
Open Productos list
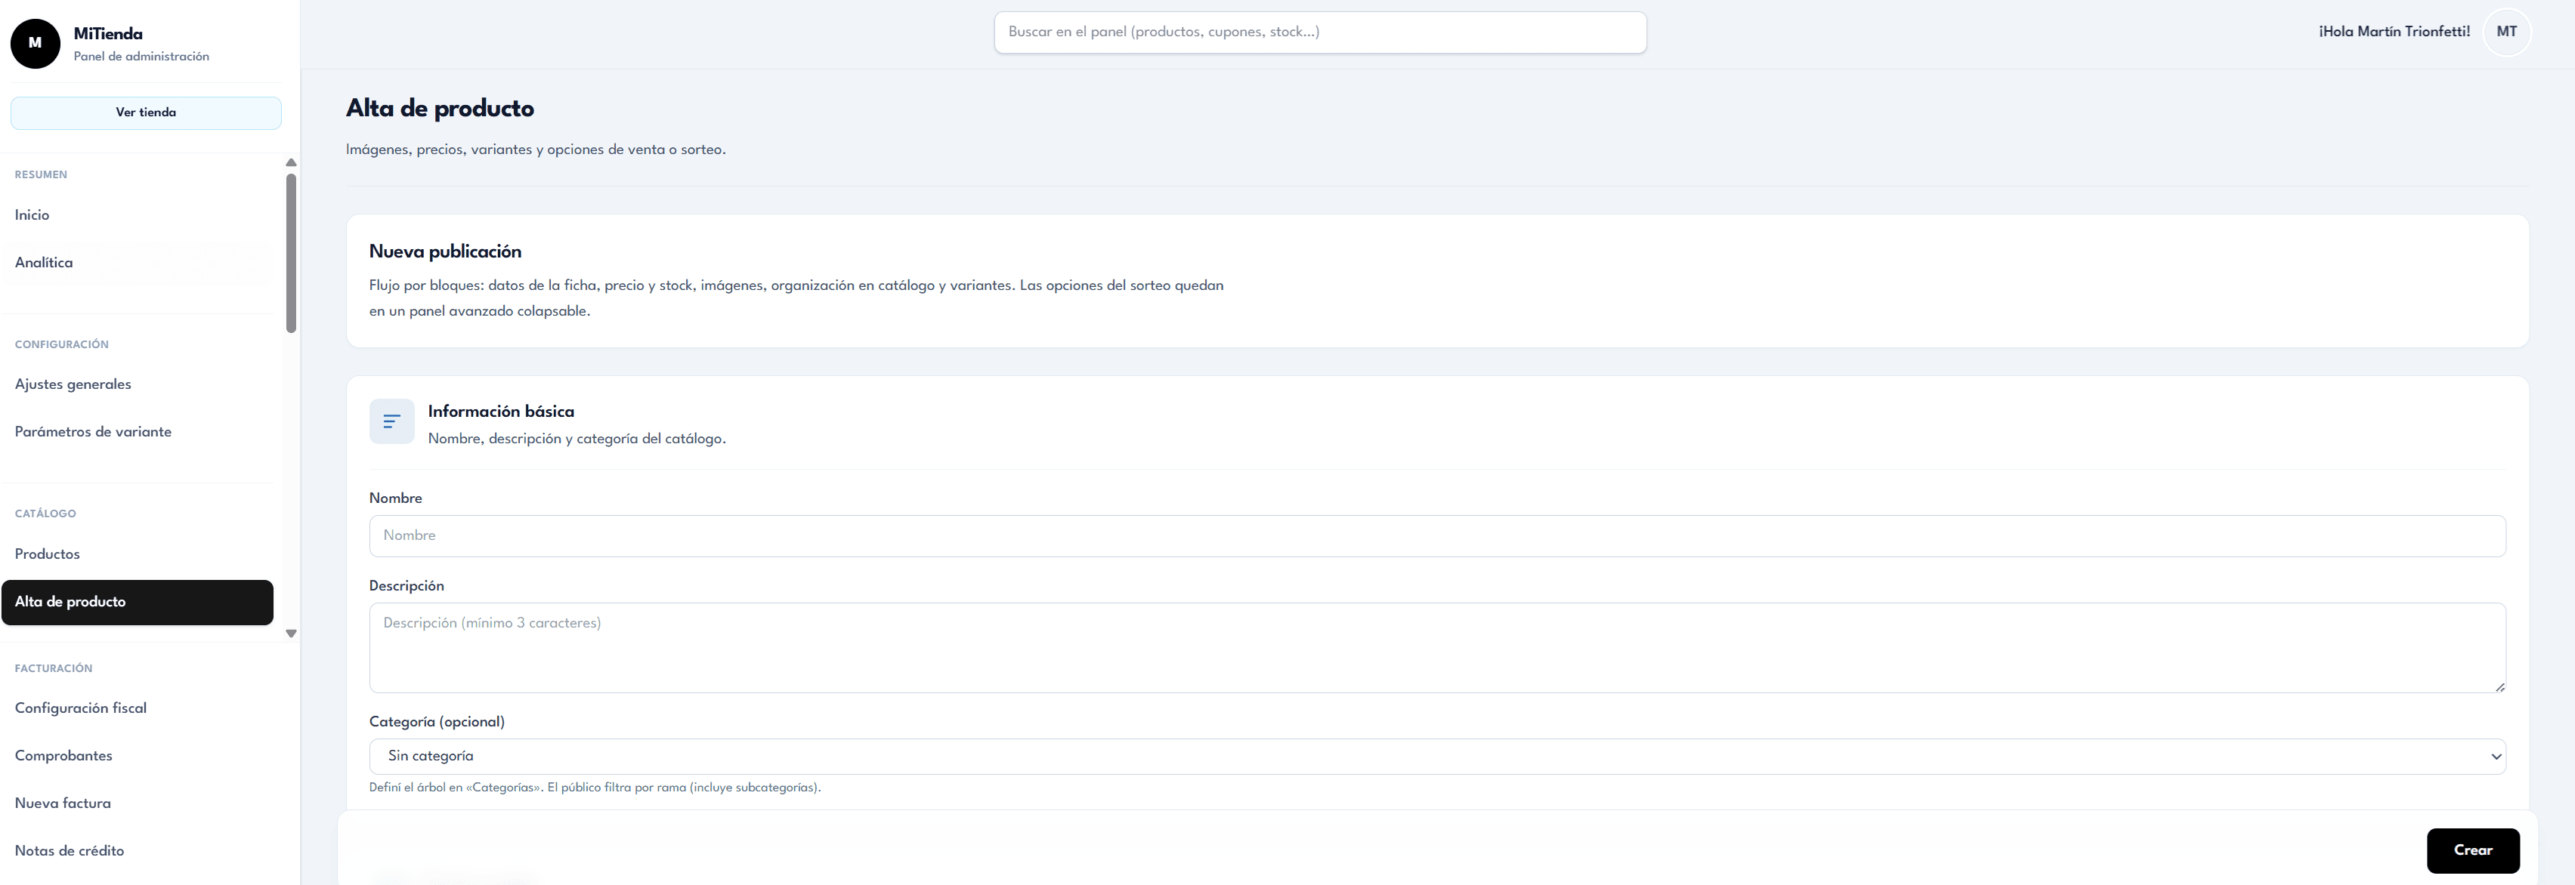pyautogui.click(x=47, y=554)
